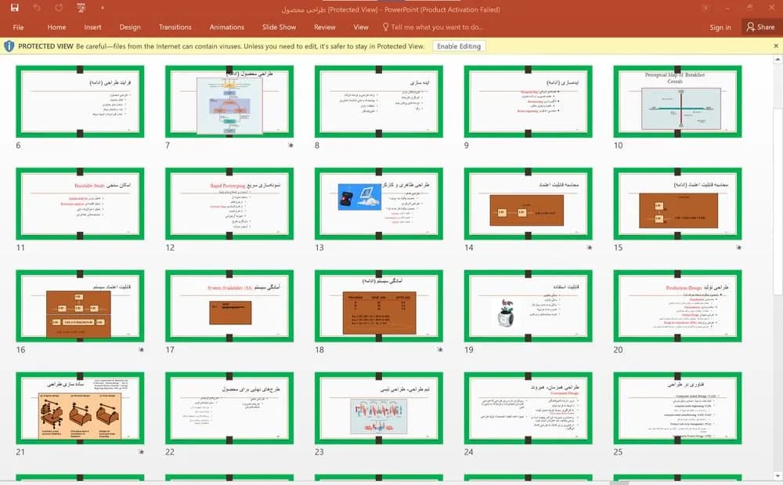Click the Redo icon in quick access toolbar
This screenshot has width=783, height=485.
[x=59, y=8]
